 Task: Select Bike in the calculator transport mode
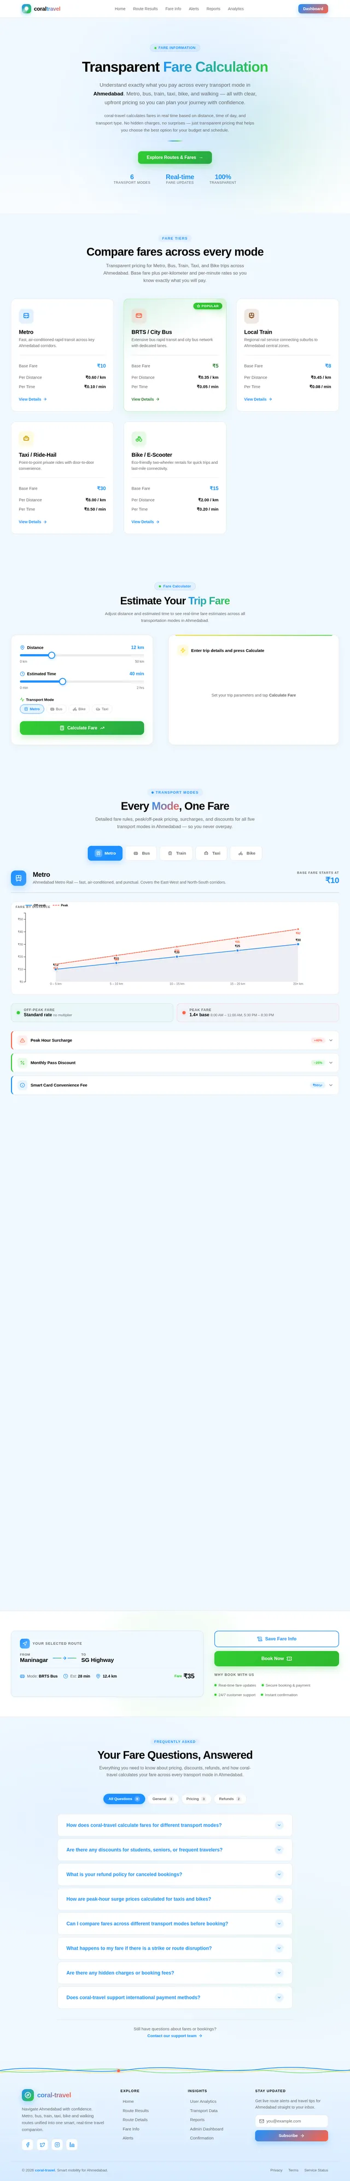[79, 708]
